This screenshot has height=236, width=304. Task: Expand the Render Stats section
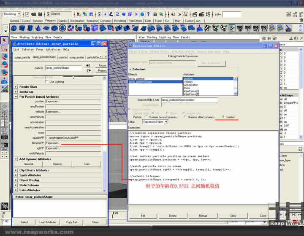point(16,87)
